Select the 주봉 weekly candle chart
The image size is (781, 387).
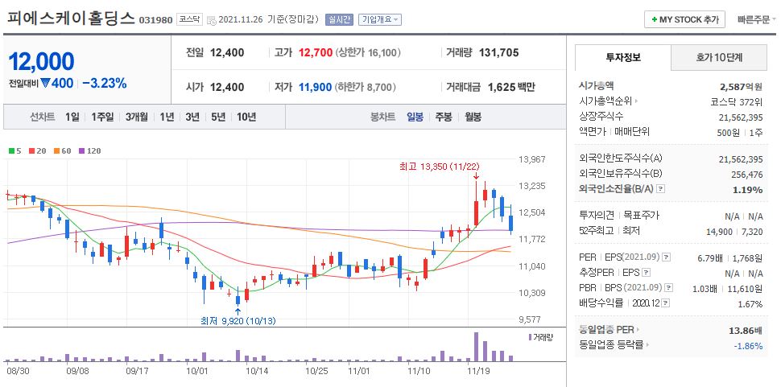click(444, 117)
